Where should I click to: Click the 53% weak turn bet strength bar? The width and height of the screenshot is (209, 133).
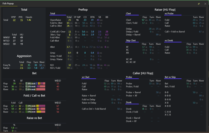36,86
